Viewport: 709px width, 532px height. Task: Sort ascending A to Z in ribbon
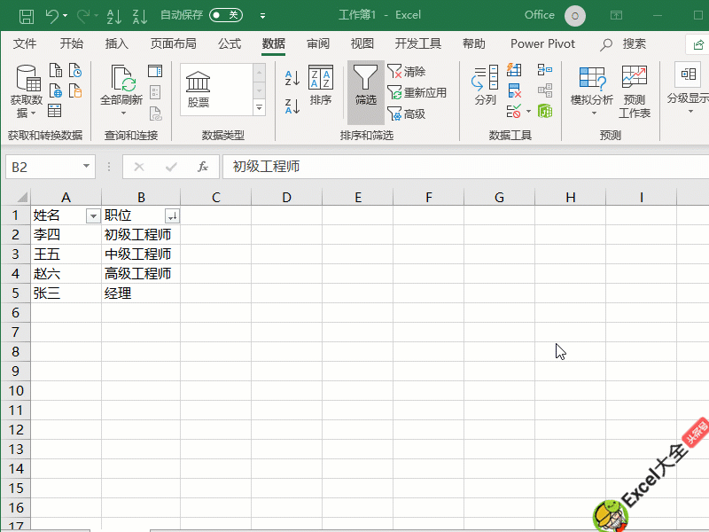pos(292,78)
